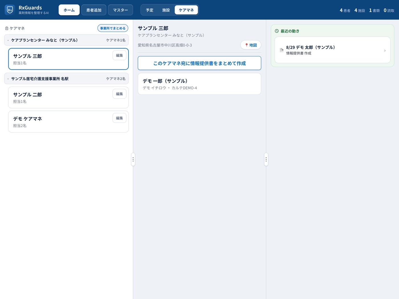The width and height of the screenshot is (399, 299).
Task: Go to the ホーム tab
Action: click(x=69, y=10)
